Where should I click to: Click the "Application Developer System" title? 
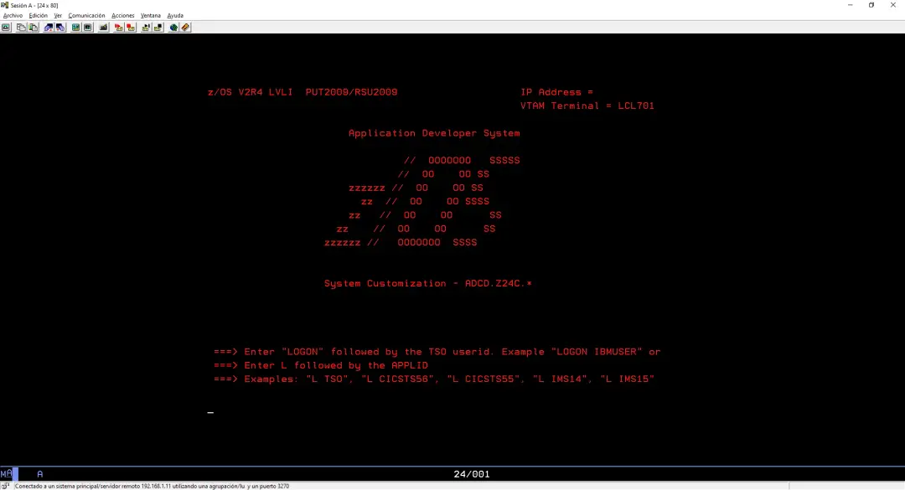(x=434, y=132)
